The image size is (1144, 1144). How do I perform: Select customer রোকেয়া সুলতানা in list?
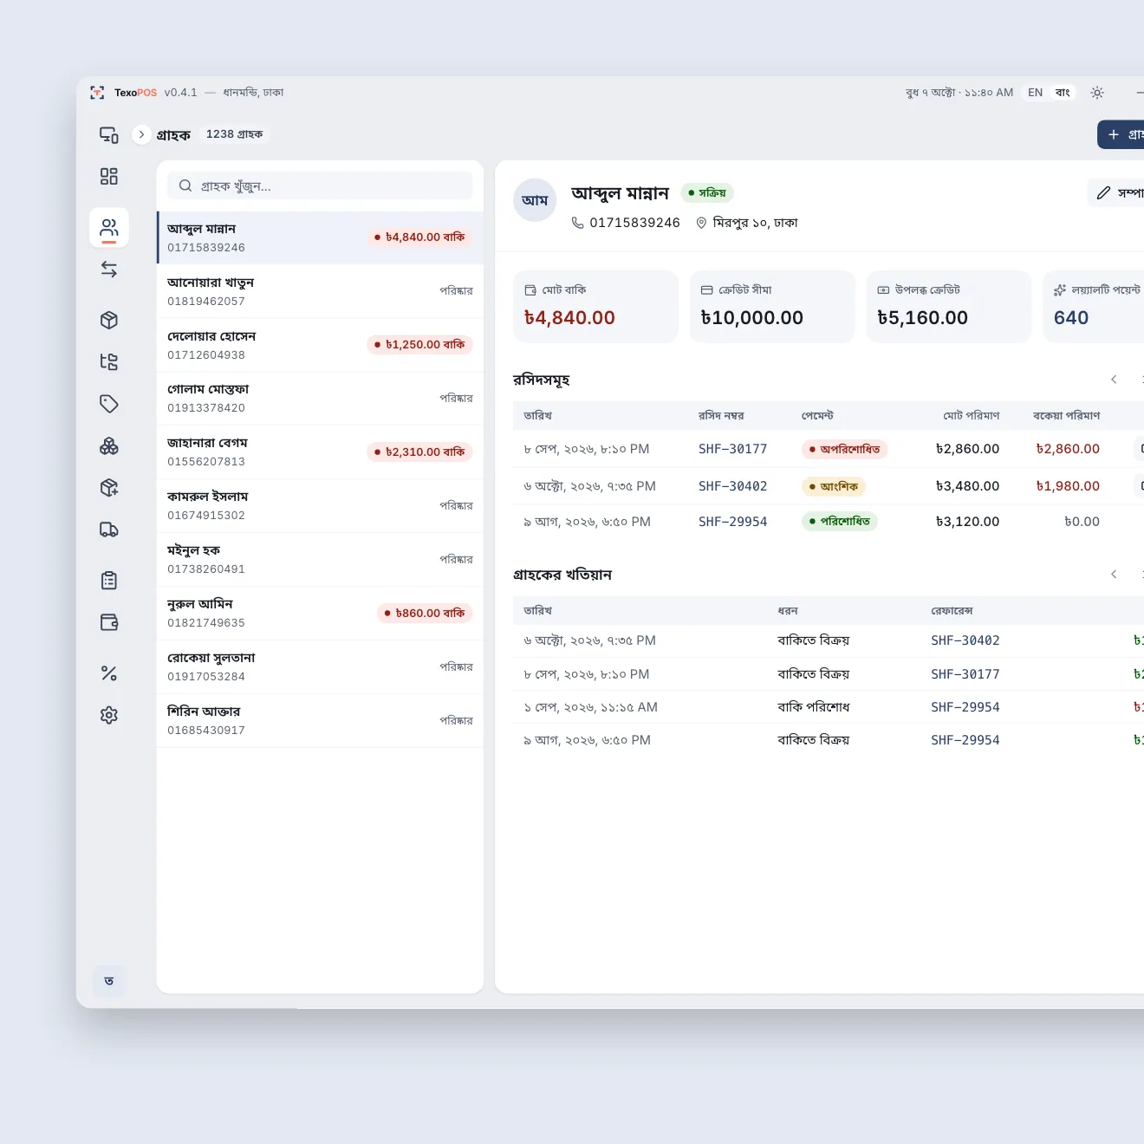pyautogui.click(x=320, y=667)
